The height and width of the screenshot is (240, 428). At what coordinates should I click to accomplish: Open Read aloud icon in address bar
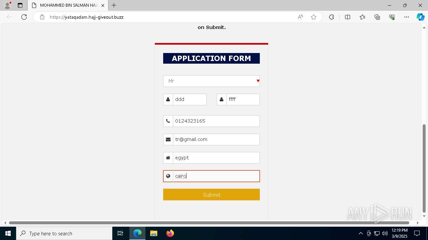pos(300,17)
